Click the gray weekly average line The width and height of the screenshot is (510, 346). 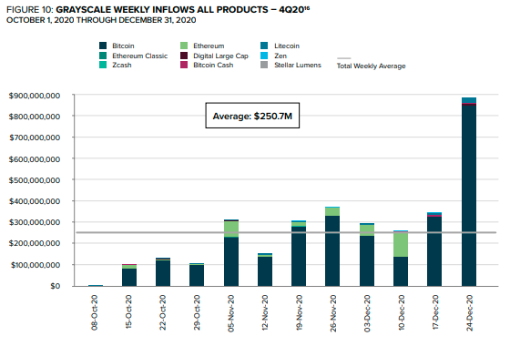pos(286,232)
